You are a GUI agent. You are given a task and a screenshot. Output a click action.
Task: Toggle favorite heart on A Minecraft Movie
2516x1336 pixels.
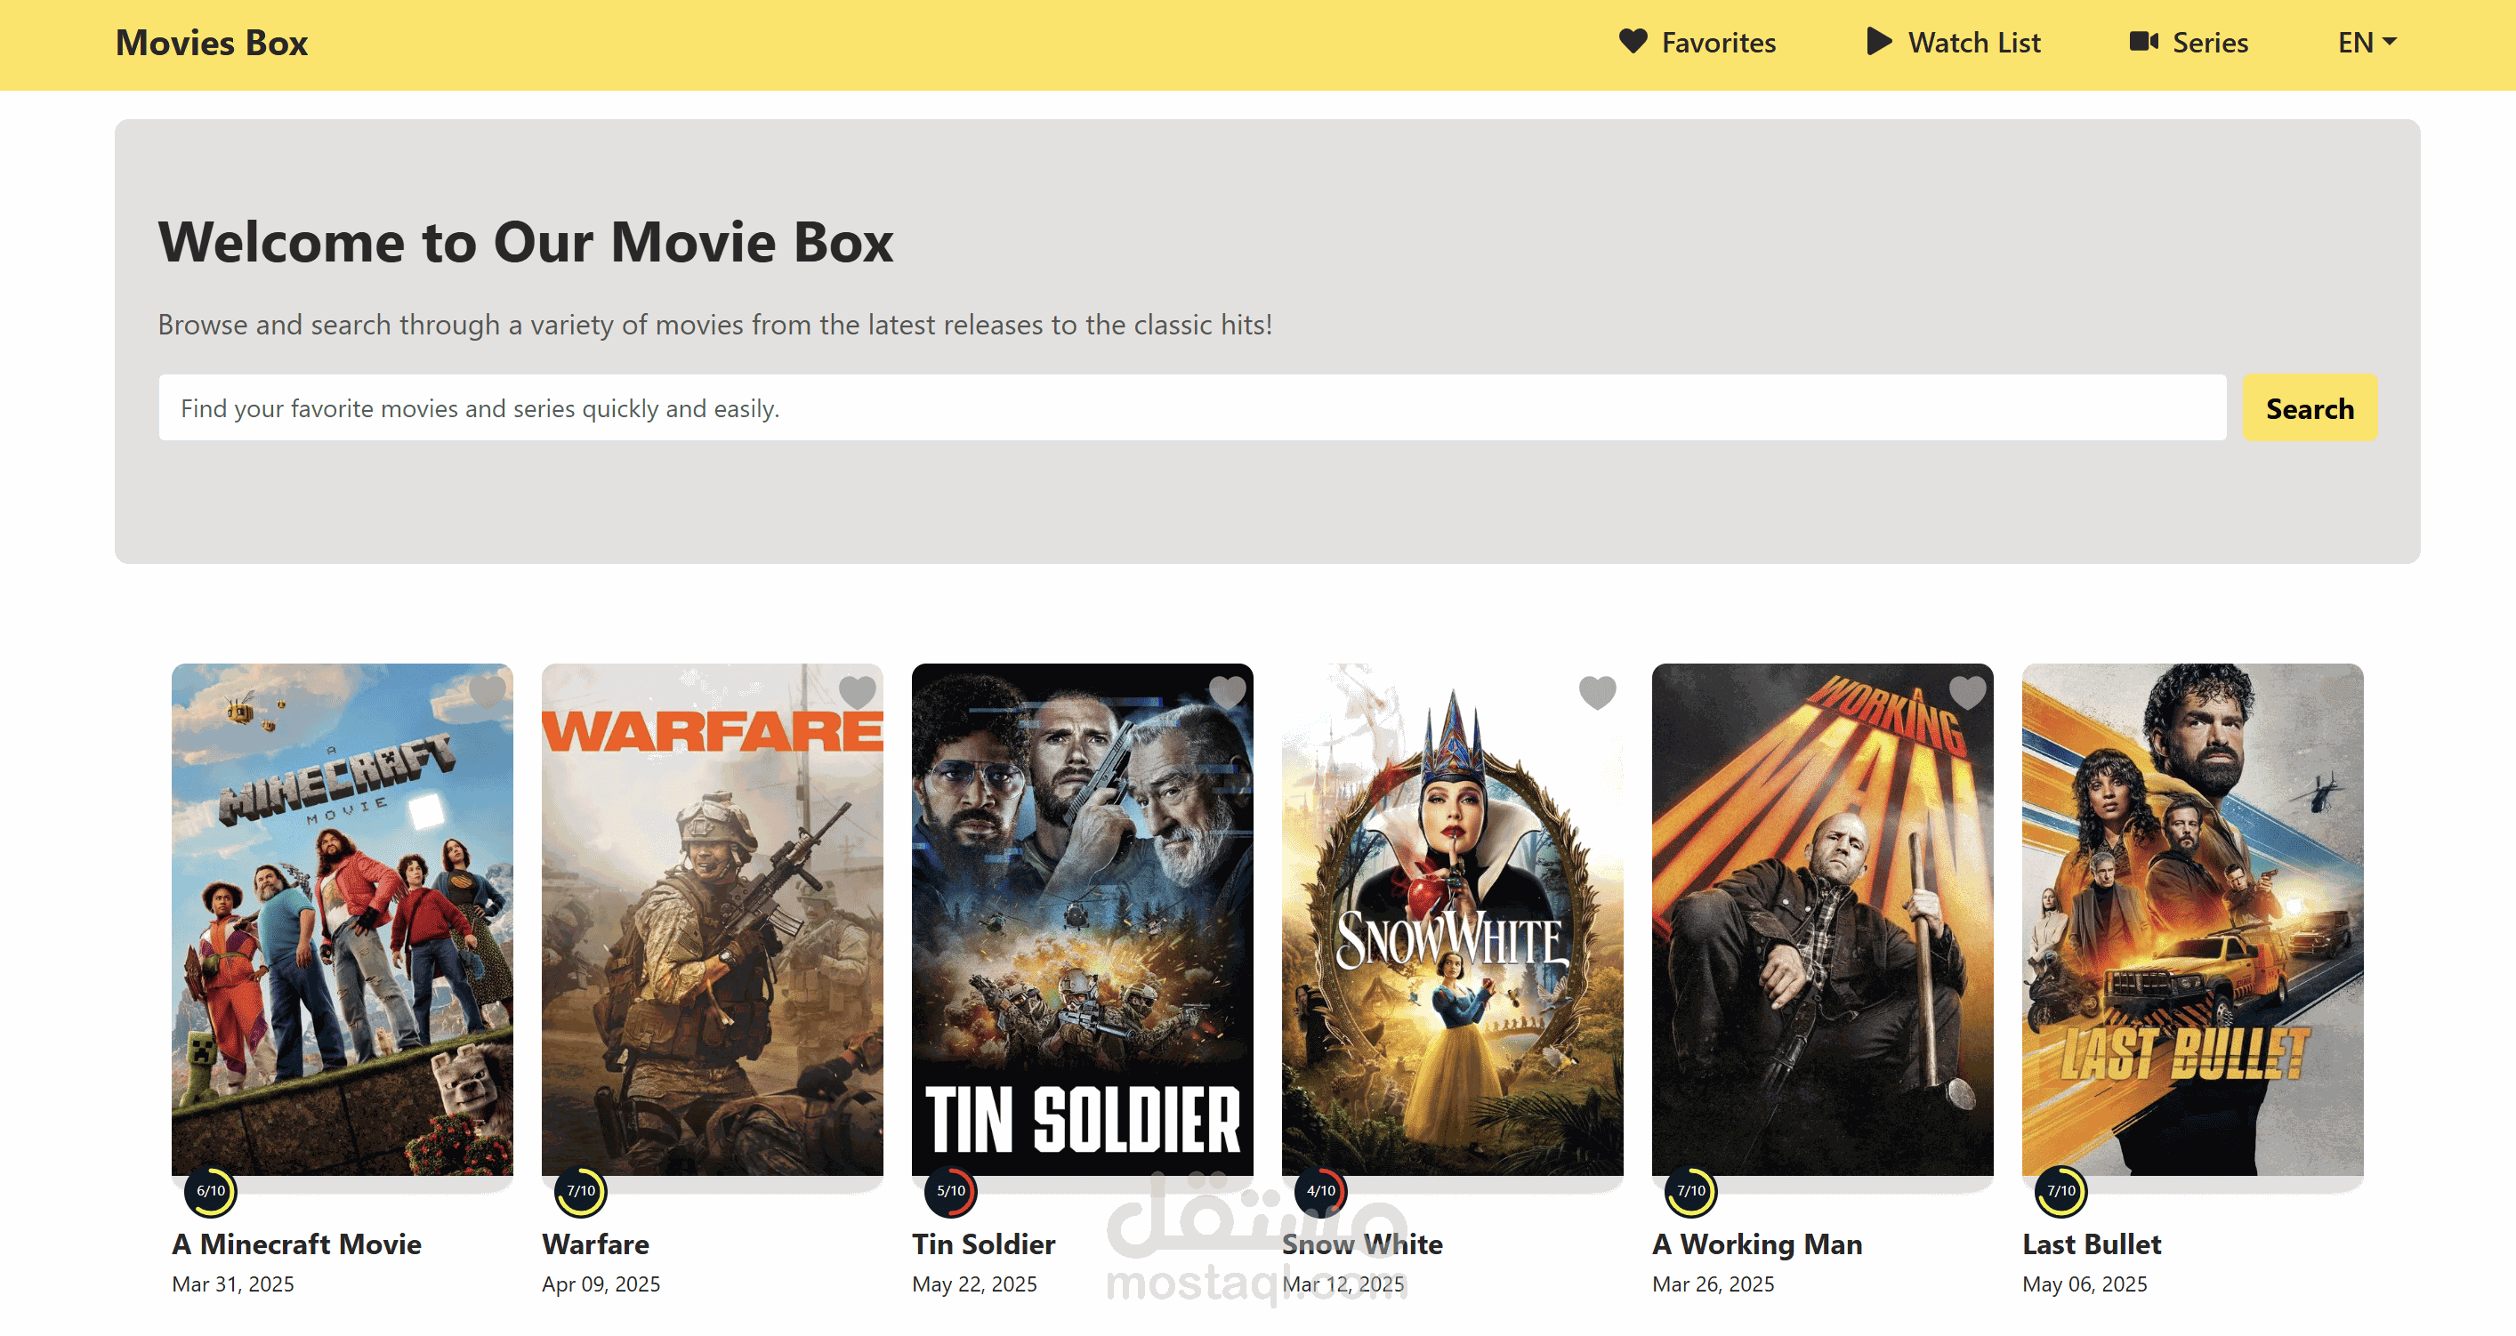click(x=488, y=691)
